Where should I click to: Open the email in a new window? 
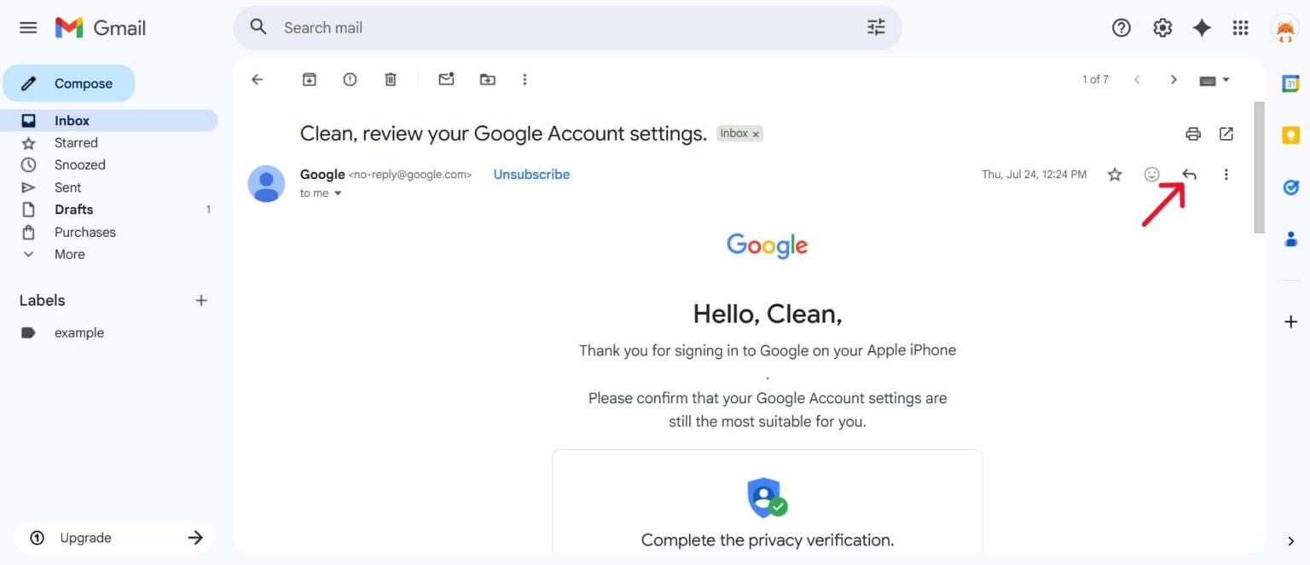pos(1226,133)
